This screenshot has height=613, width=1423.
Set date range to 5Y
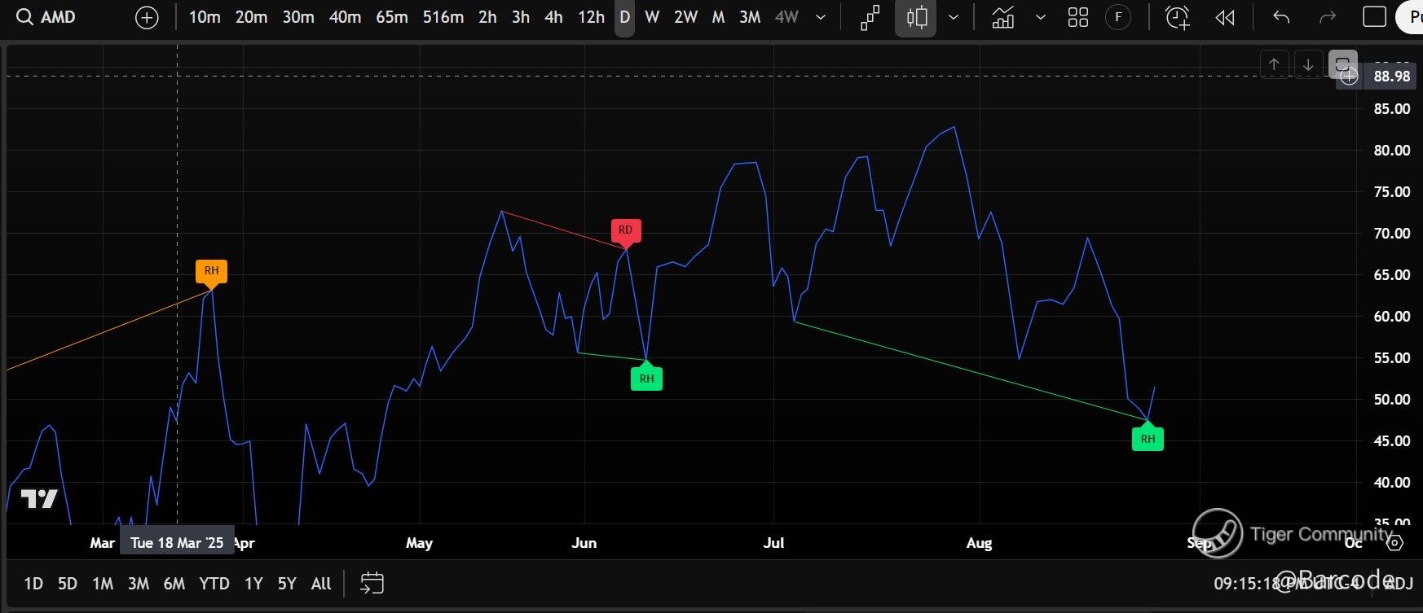(287, 584)
